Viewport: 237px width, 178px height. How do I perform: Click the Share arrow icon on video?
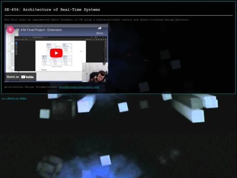[100, 28]
